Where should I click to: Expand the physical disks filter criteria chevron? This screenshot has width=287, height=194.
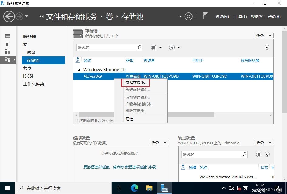(x=267, y=154)
